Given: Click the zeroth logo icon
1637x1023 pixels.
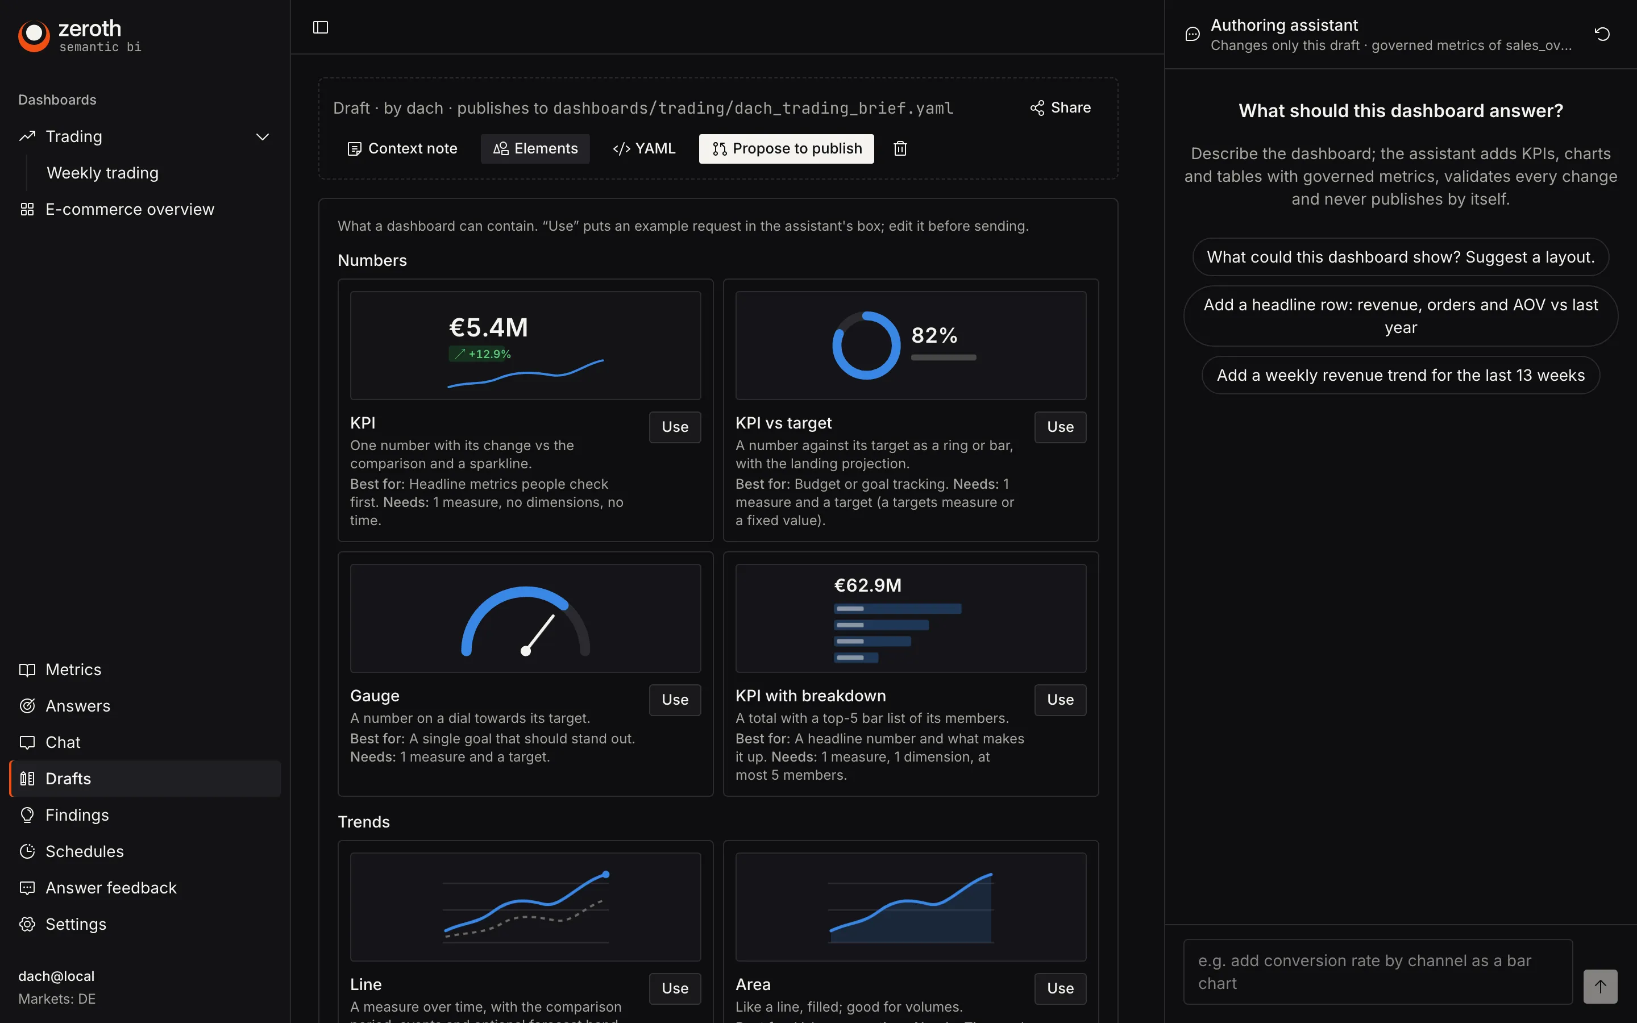Looking at the screenshot, I should coord(34,36).
